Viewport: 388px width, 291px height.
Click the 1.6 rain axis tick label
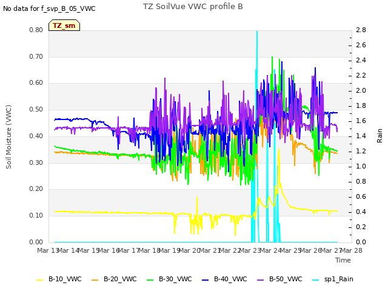point(361,121)
